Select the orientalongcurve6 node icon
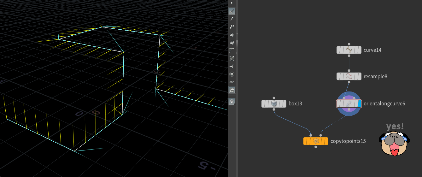Image resolution: width=422 pixels, height=177 pixels. point(349,103)
